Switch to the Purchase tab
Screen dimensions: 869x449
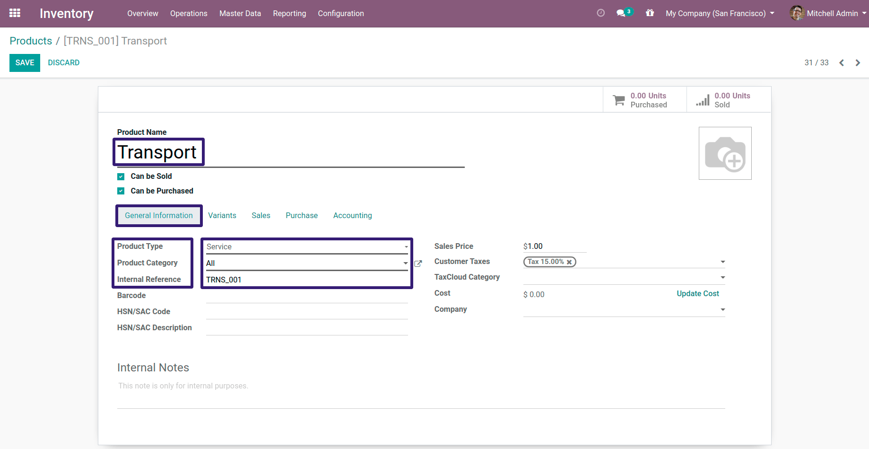tap(302, 216)
